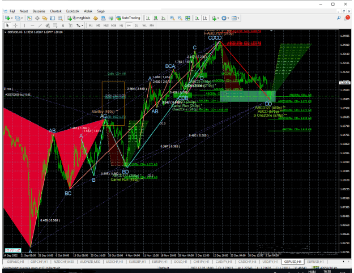The width and height of the screenshot is (354, 273).
Task: Open the options computer icon
Action: pyautogui.click(x=103, y=18)
